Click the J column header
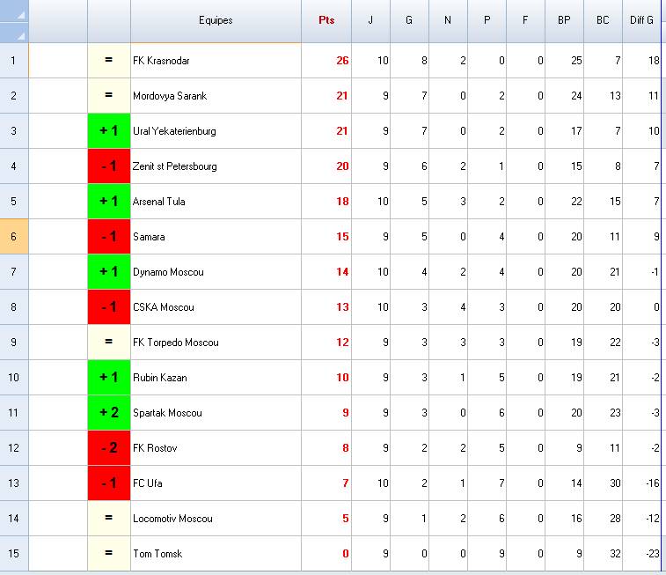This screenshot has width=666, height=575. tap(370, 20)
